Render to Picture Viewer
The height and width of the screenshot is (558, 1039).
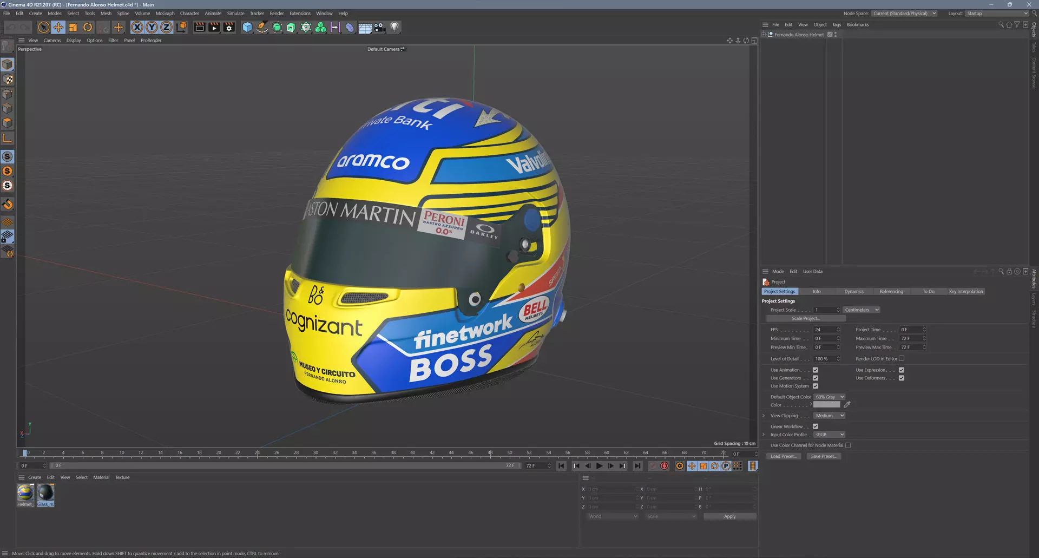214,27
